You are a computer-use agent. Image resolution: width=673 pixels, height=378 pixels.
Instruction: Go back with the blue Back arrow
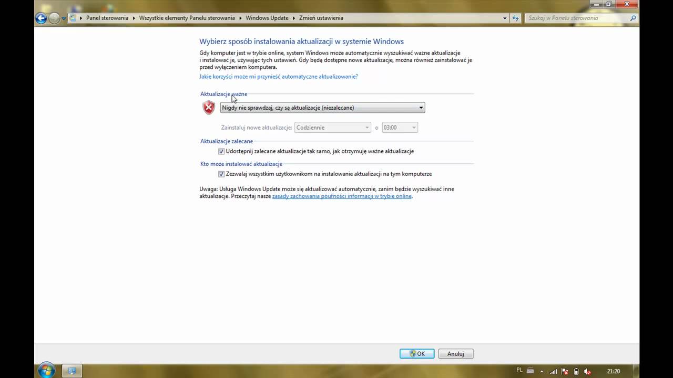tap(41, 18)
